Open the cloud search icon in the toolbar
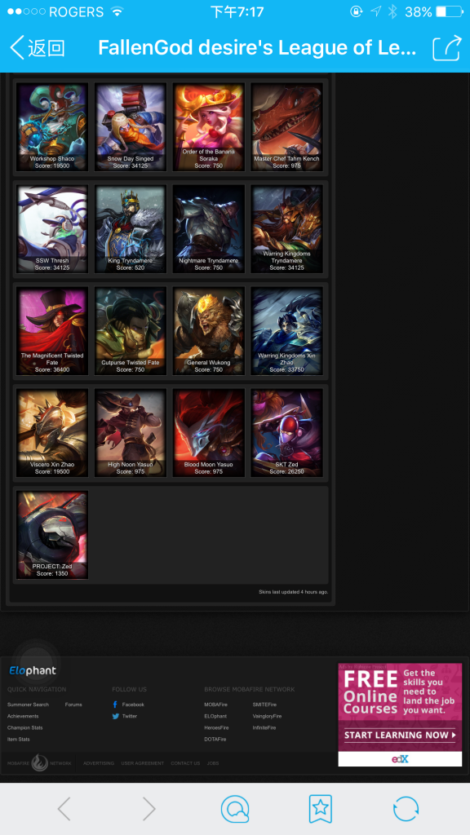The image size is (470, 835). [235, 809]
